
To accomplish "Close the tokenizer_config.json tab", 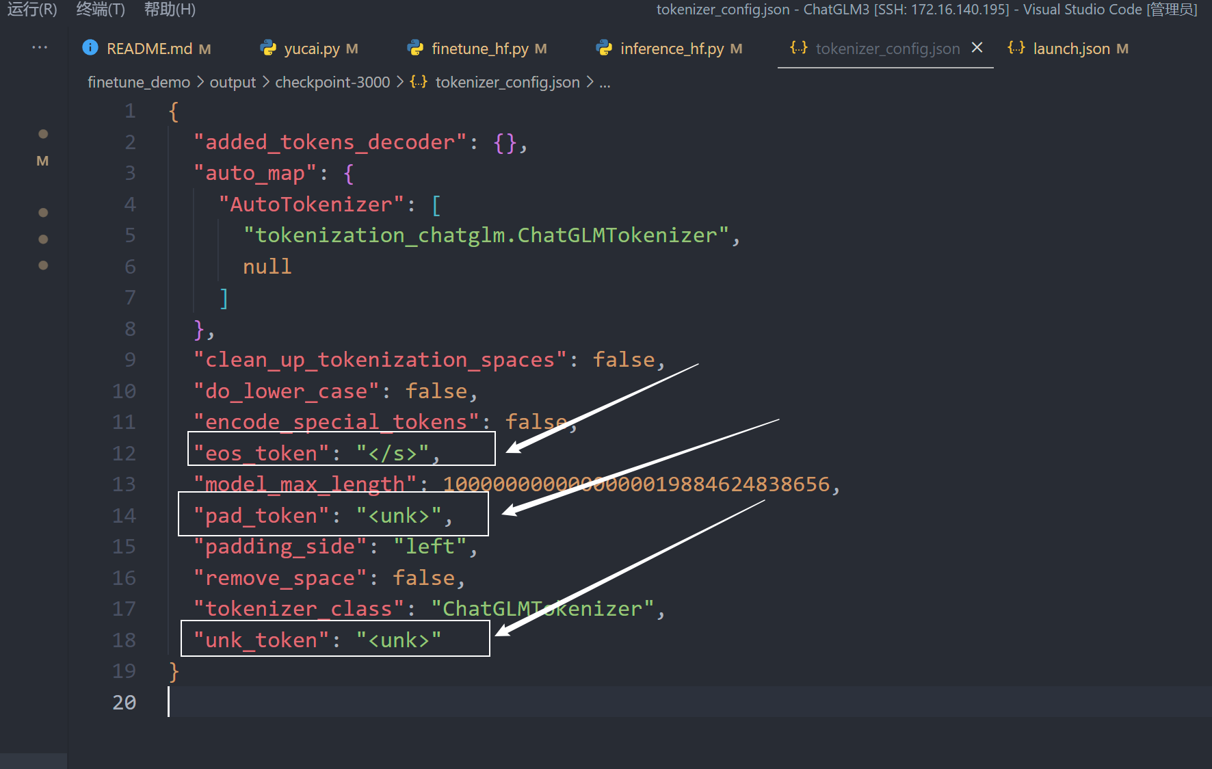I will (x=977, y=47).
